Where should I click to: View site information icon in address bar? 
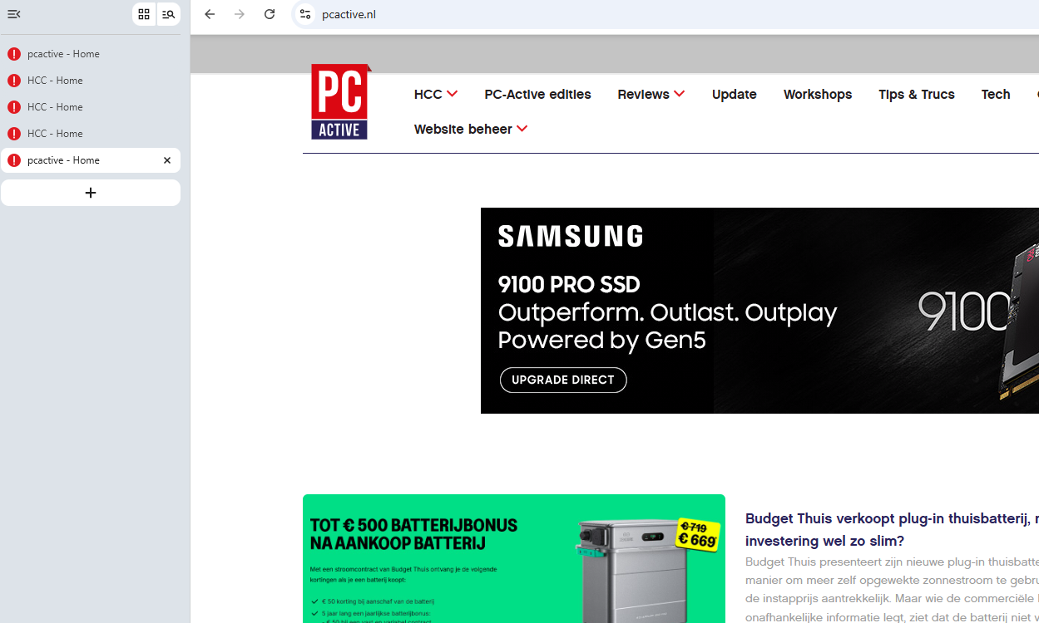(305, 14)
